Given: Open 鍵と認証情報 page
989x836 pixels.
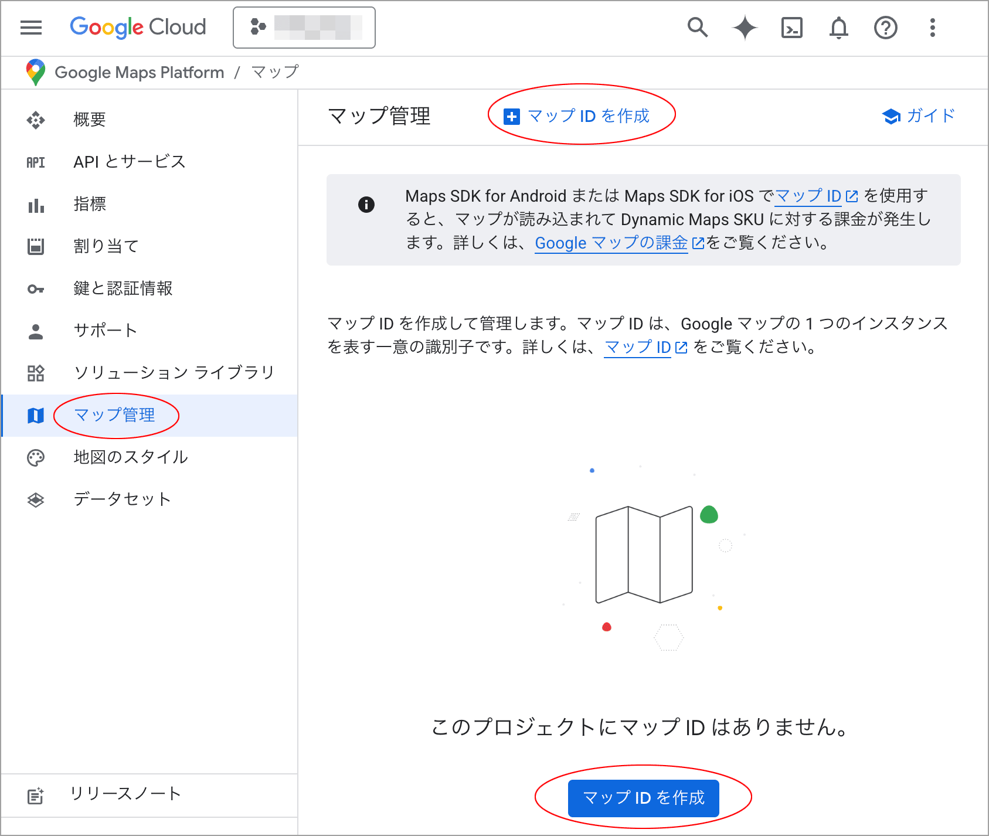Looking at the screenshot, I should coord(123,288).
